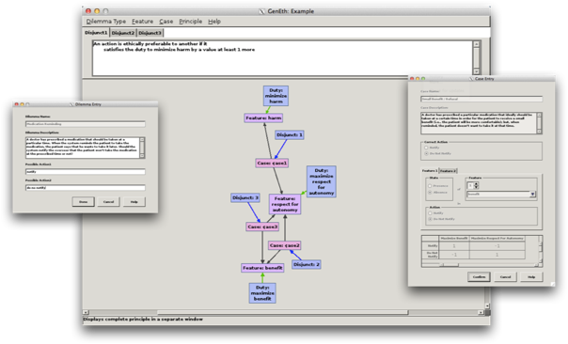Select 'Feature: respect for autonomy' node
Image resolution: width=568 pixels, height=344 pixels.
pos(285,204)
